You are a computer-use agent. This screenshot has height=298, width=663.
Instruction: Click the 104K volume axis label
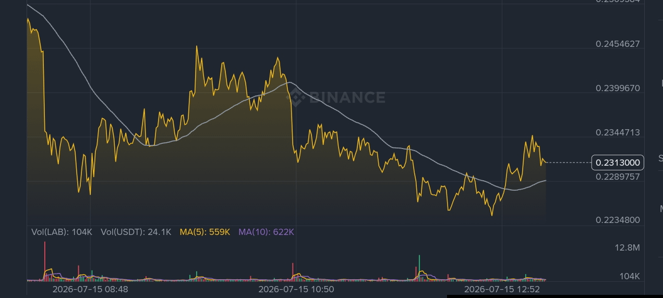click(630, 276)
